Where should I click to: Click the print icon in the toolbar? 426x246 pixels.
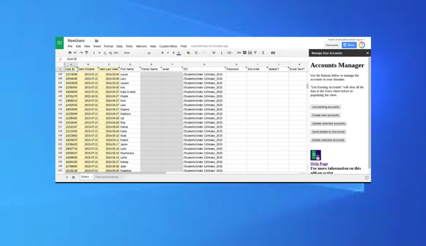point(70,53)
